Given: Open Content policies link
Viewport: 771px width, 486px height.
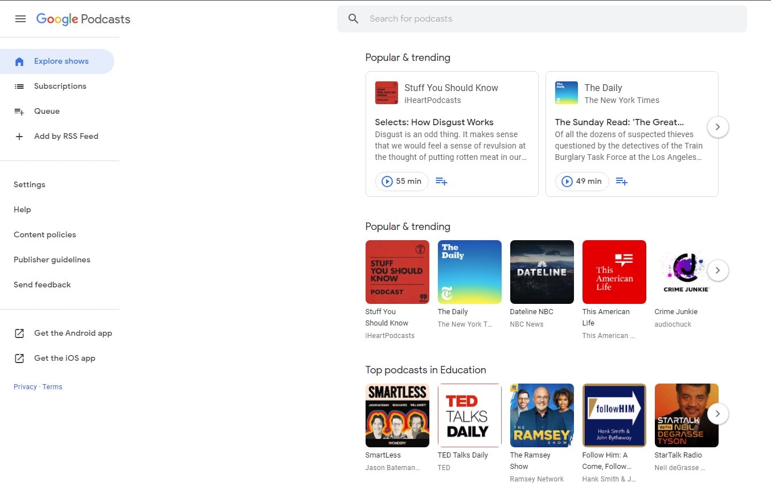Looking at the screenshot, I should (45, 234).
